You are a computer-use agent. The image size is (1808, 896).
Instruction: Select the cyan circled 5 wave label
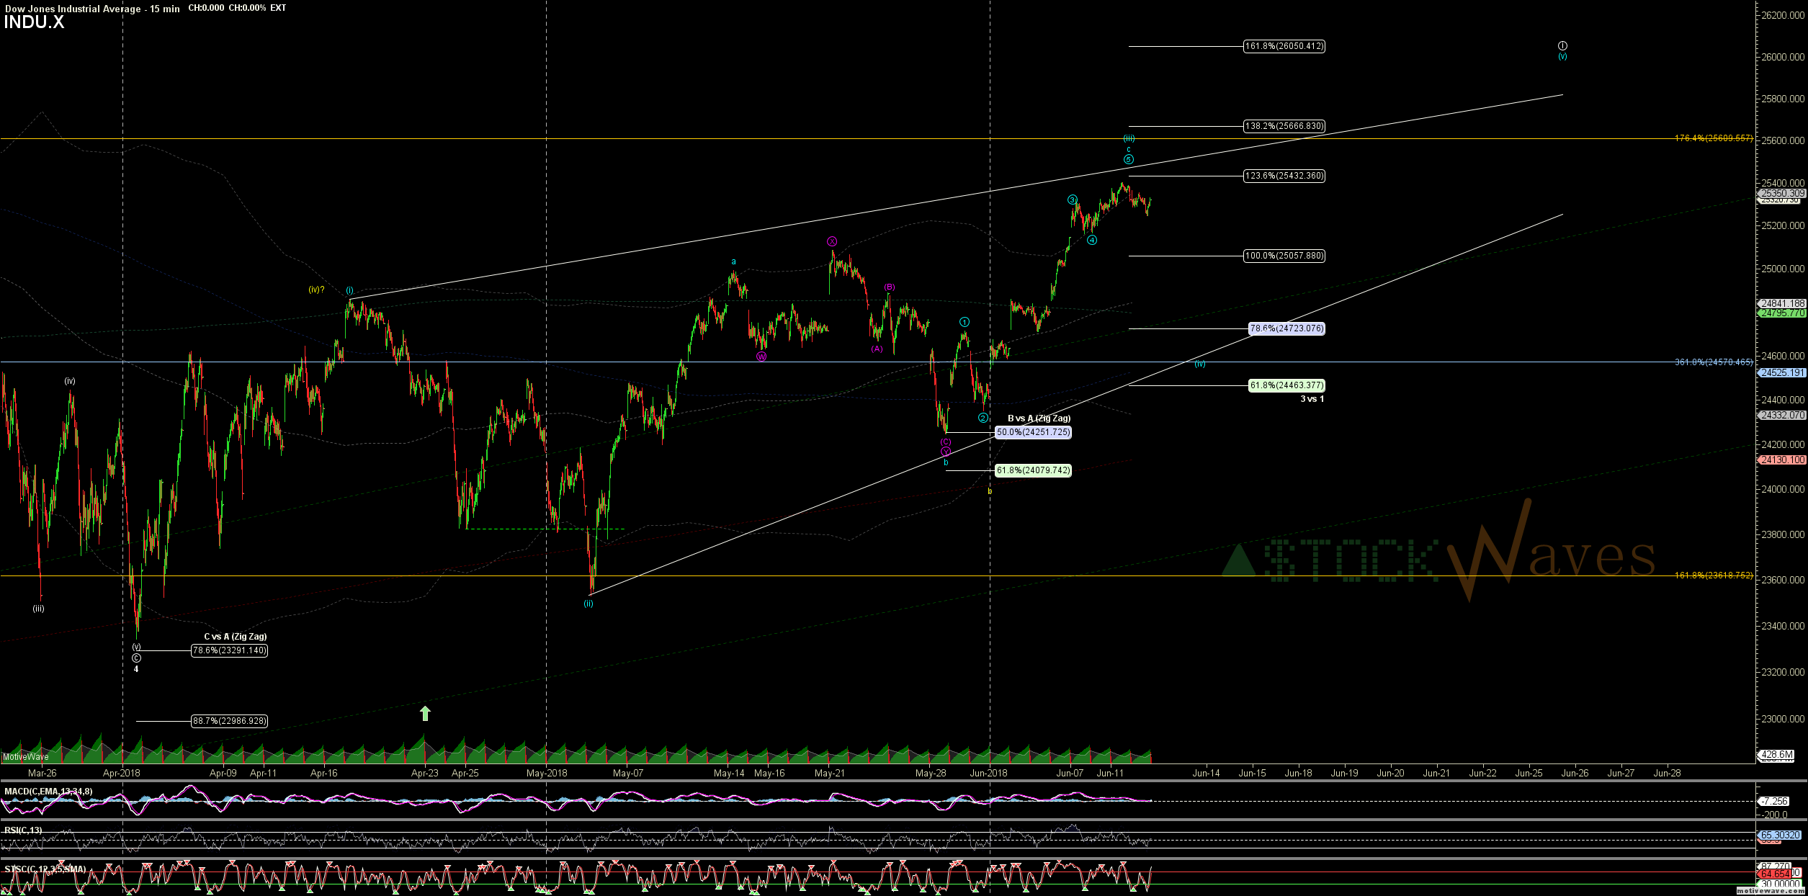pos(1129,159)
